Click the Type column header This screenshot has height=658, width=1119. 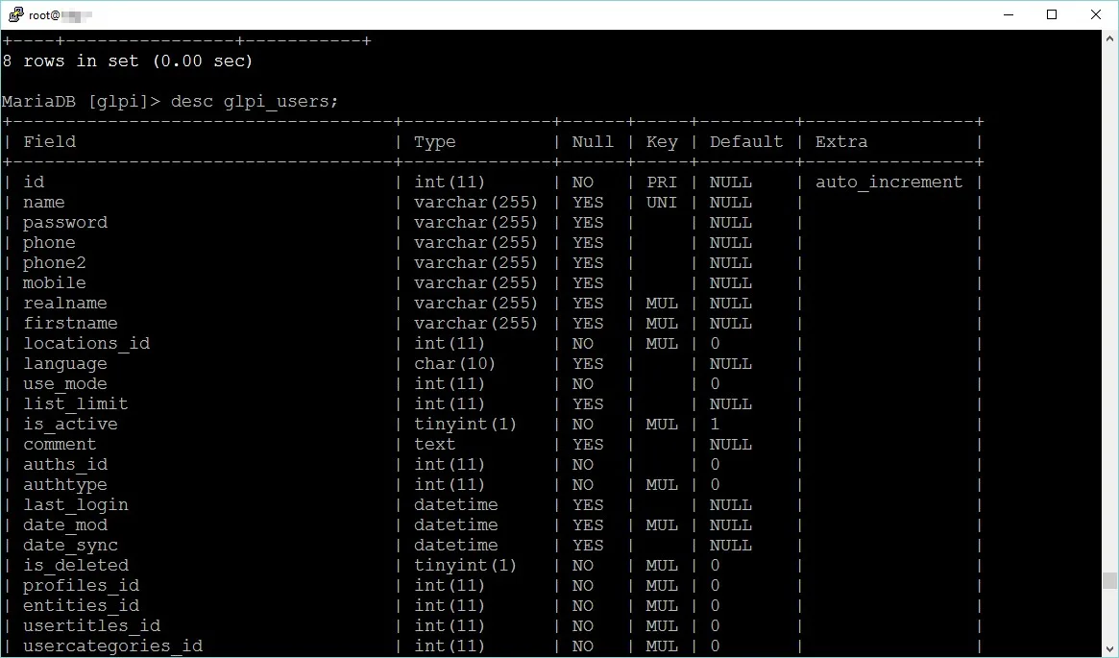[x=435, y=141]
